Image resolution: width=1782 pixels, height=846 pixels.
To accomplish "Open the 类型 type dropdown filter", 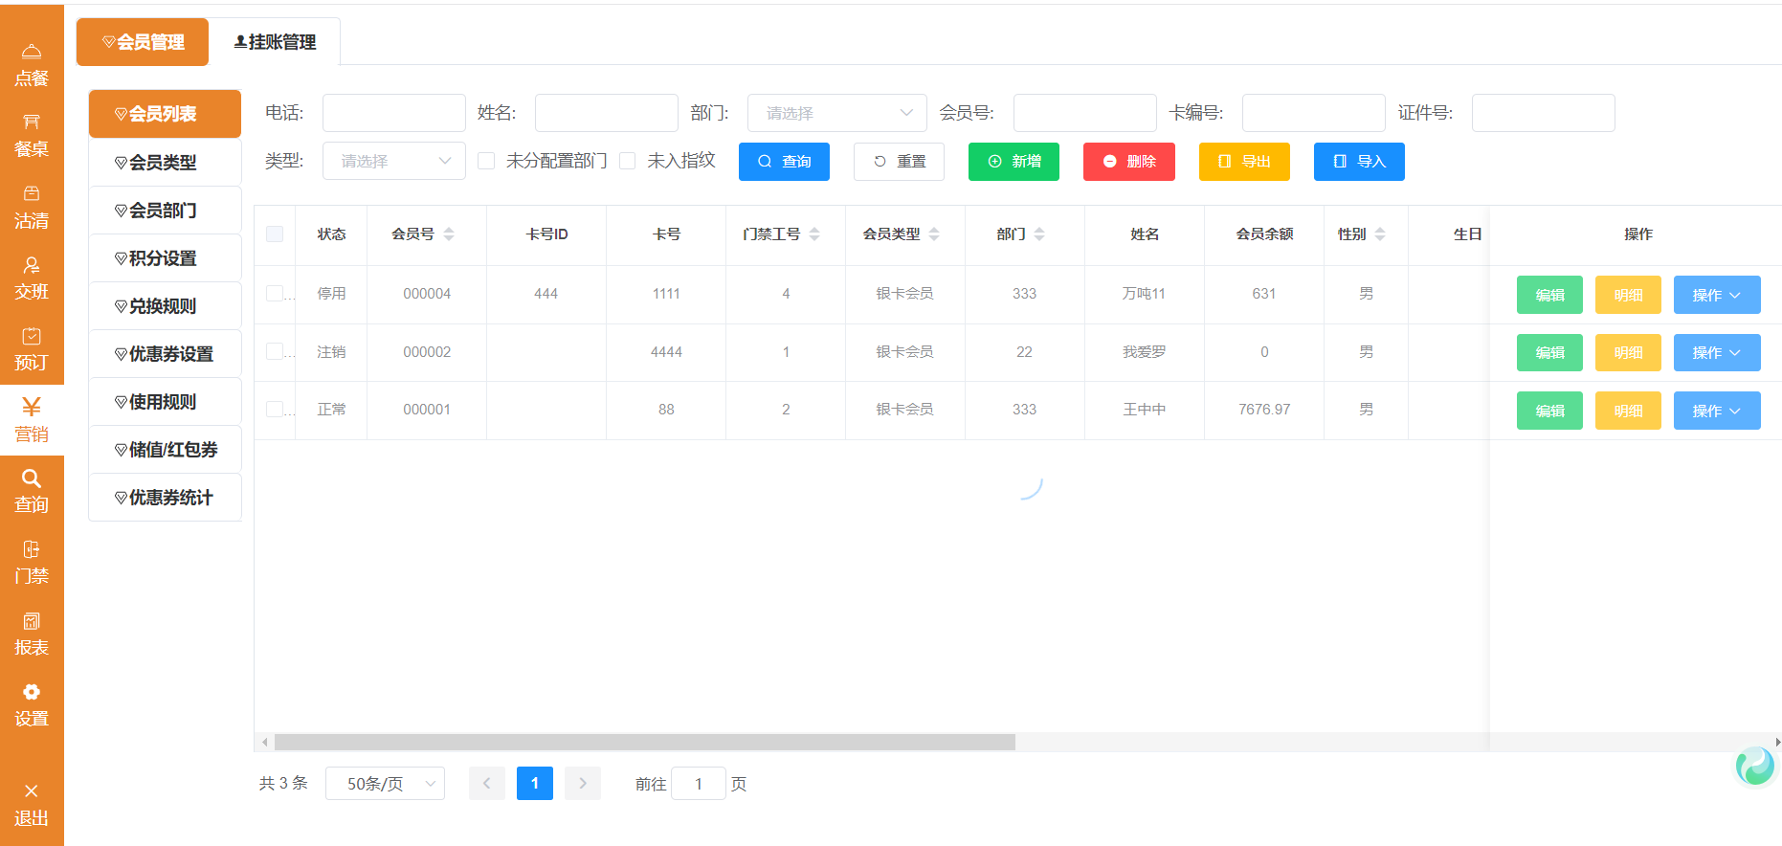I will [x=393, y=161].
